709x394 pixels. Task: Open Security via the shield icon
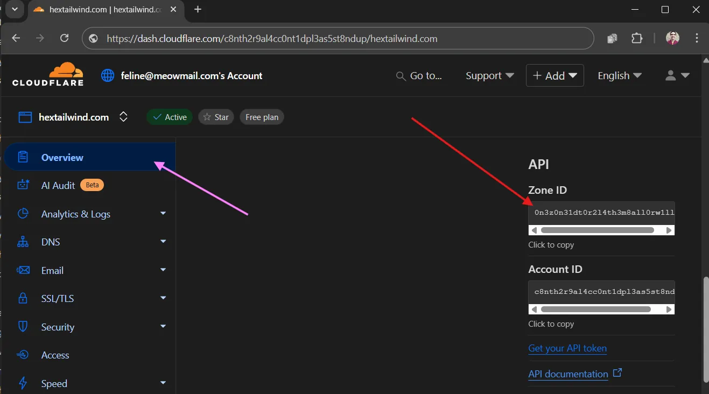(x=23, y=327)
